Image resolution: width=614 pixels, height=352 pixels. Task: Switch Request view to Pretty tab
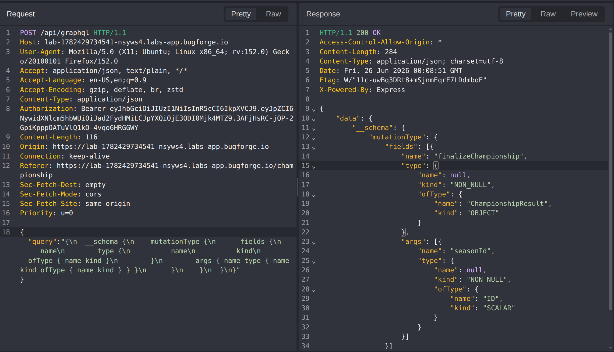241,14
